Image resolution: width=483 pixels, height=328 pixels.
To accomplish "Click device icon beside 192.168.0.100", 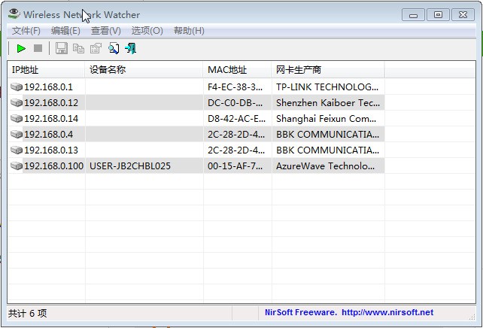I will [17, 166].
